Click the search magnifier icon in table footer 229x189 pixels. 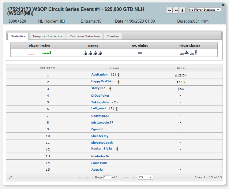(10, 177)
